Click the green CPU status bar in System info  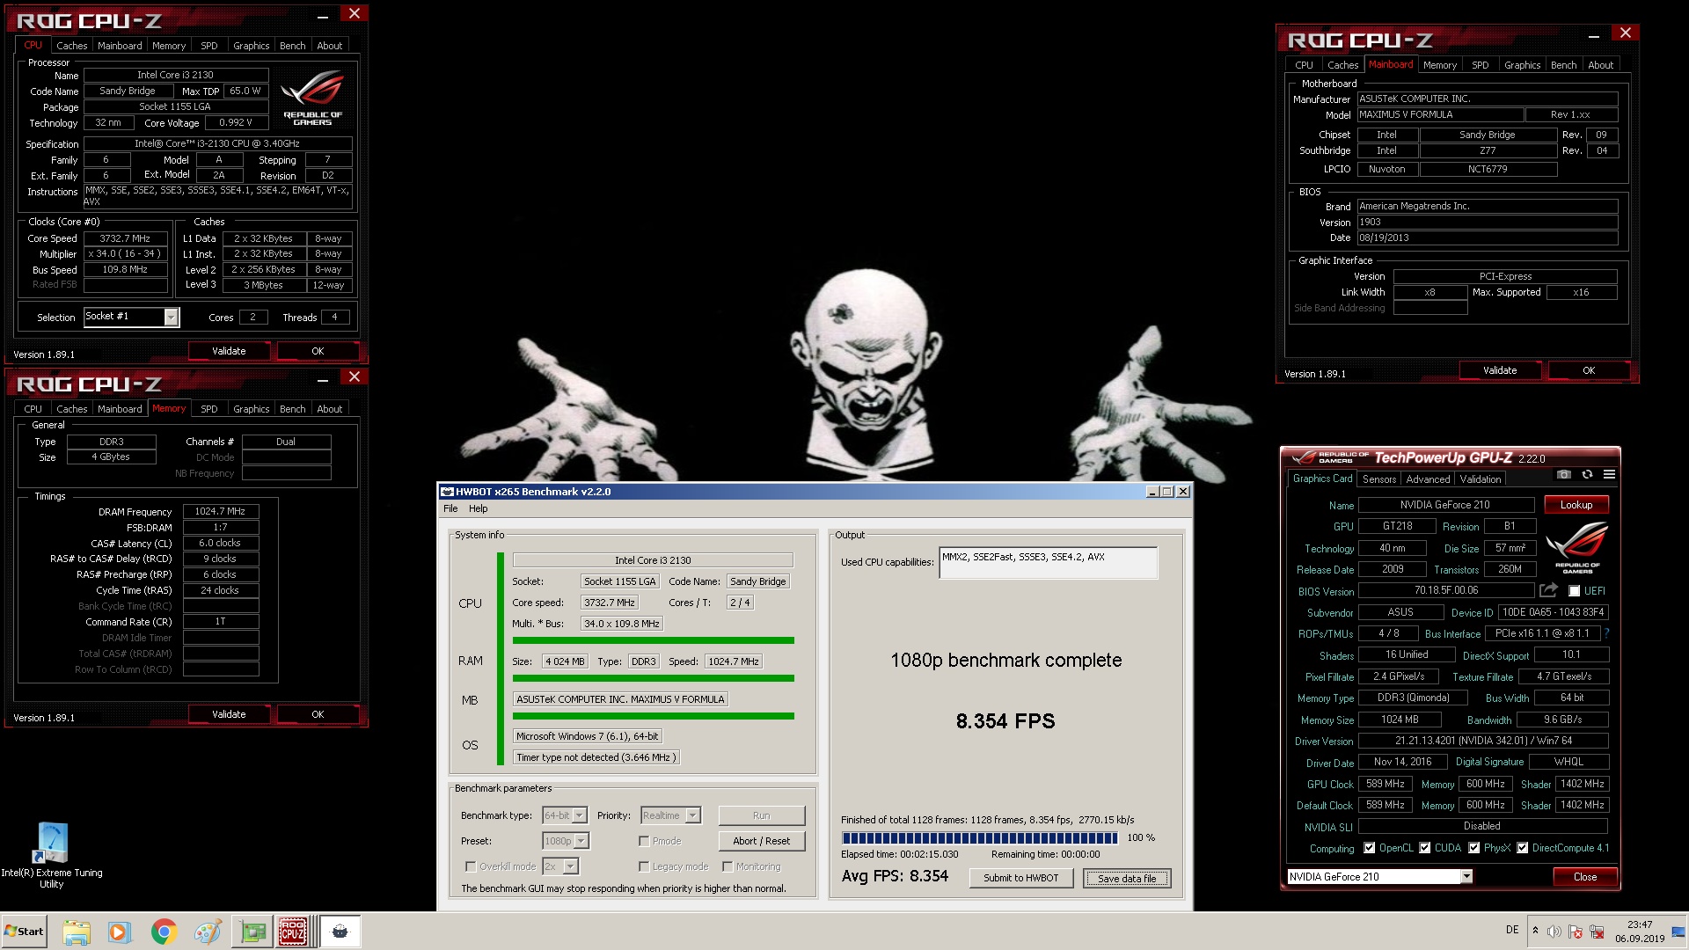[x=653, y=640]
